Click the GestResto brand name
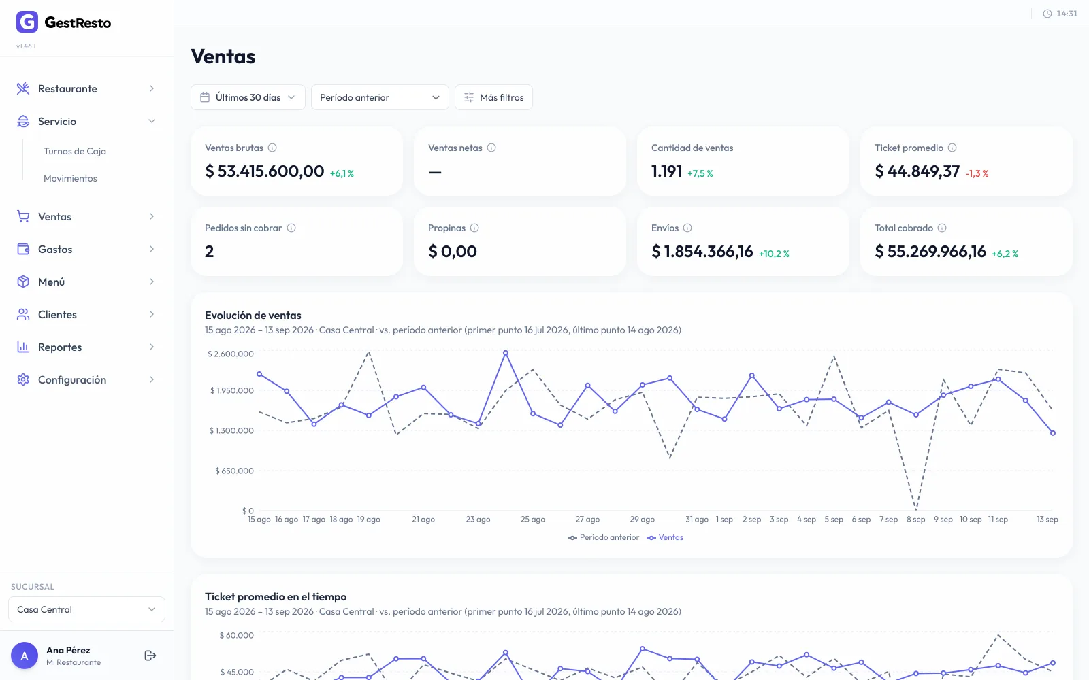Screen dimensions: 1089x680 (x=78, y=22)
